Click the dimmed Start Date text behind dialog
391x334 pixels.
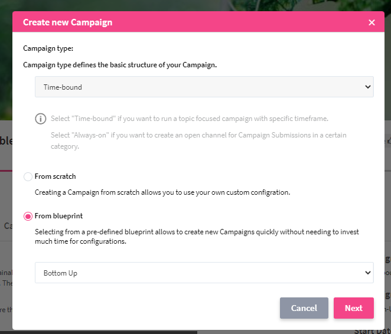(372, 330)
